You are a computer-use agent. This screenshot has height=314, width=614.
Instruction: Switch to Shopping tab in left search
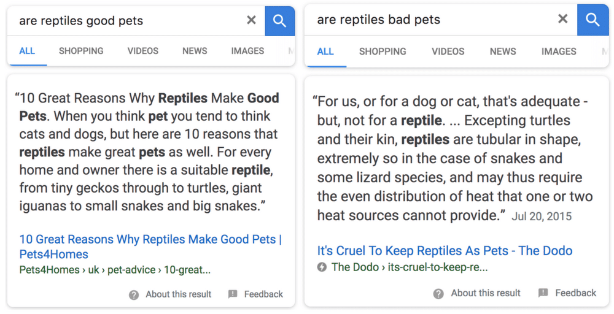pos(81,51)
